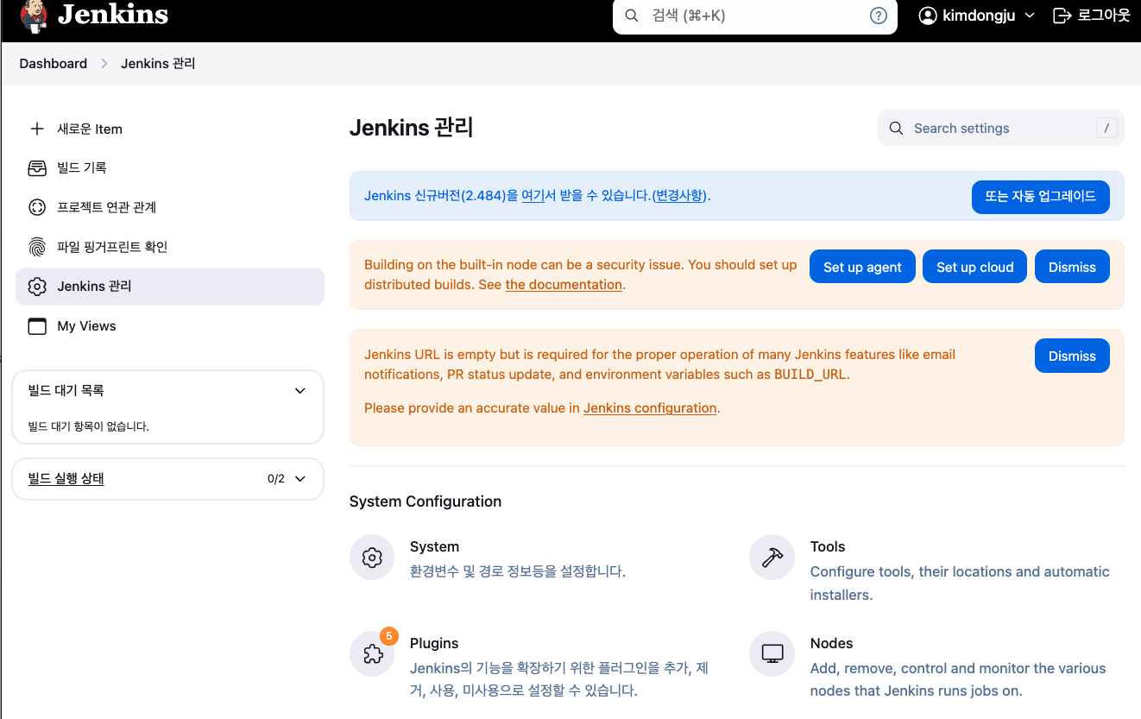
Task: Open 프로젝트 연관 관계 in sidebar
Action: [170, 207]
